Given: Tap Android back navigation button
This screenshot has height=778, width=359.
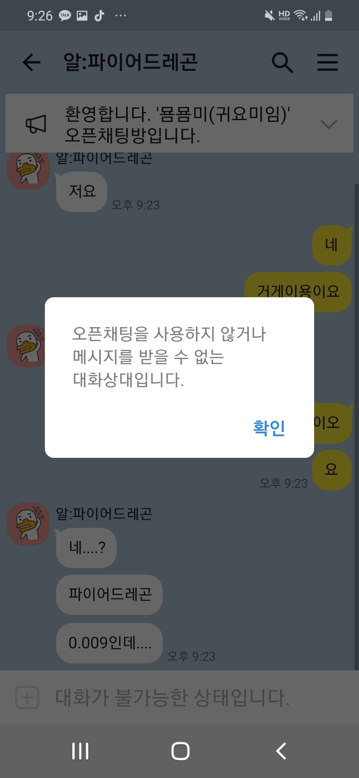Looking at the screenshot, I should click(x=281, y=751).
